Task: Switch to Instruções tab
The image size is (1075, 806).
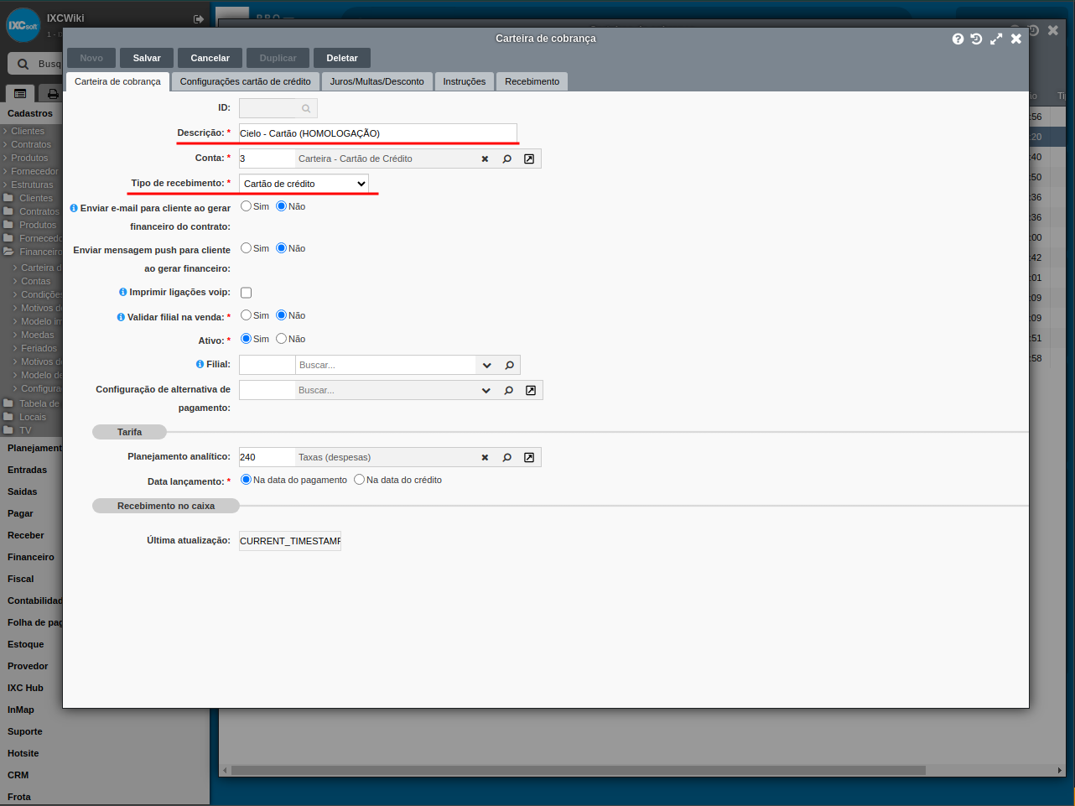Action: 465,81
